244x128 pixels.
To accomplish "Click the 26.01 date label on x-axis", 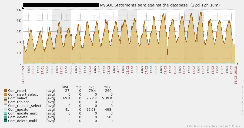I will [x=33, y=70].
